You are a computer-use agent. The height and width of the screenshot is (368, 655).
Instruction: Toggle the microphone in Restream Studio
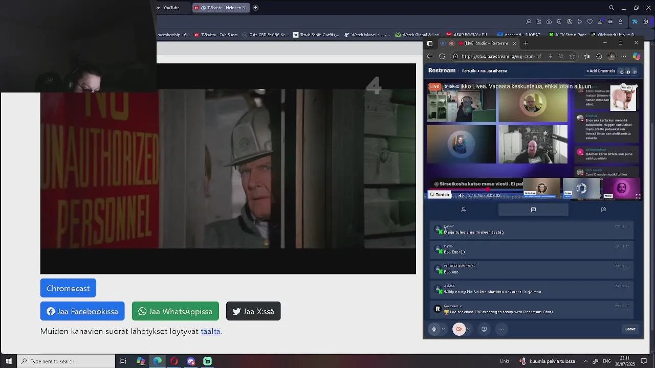tap(434, 329)
